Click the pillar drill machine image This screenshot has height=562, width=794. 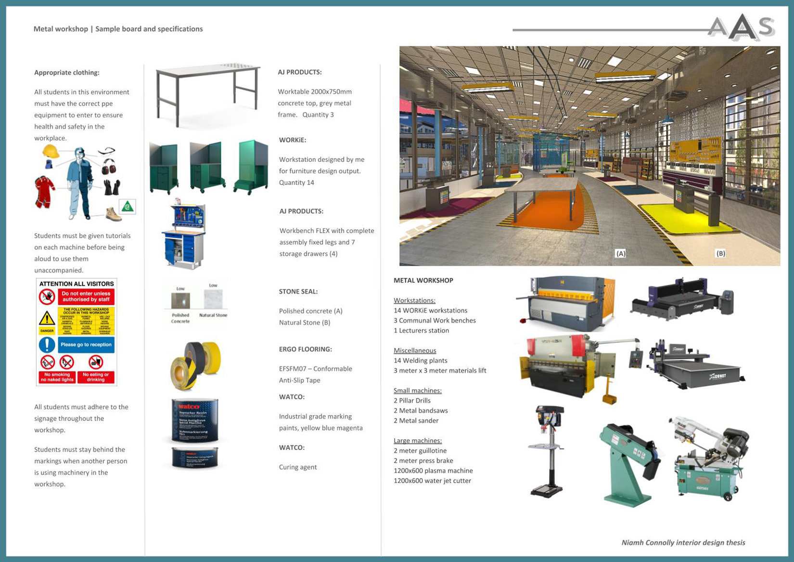click(548, 451)
